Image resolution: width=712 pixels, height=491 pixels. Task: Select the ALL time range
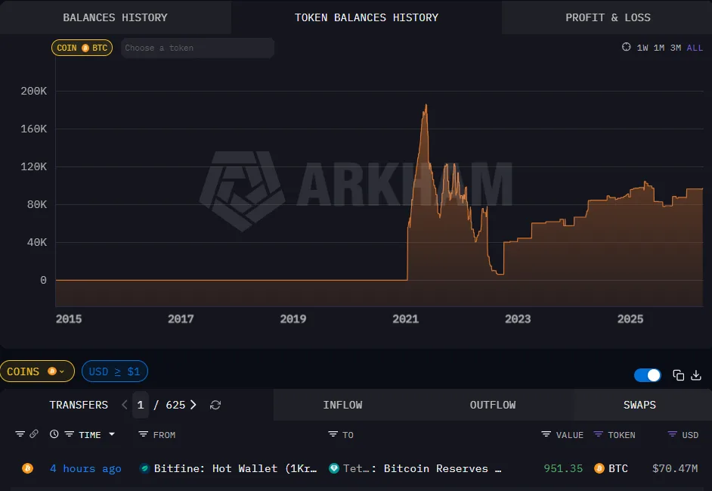tap(695, 47)
